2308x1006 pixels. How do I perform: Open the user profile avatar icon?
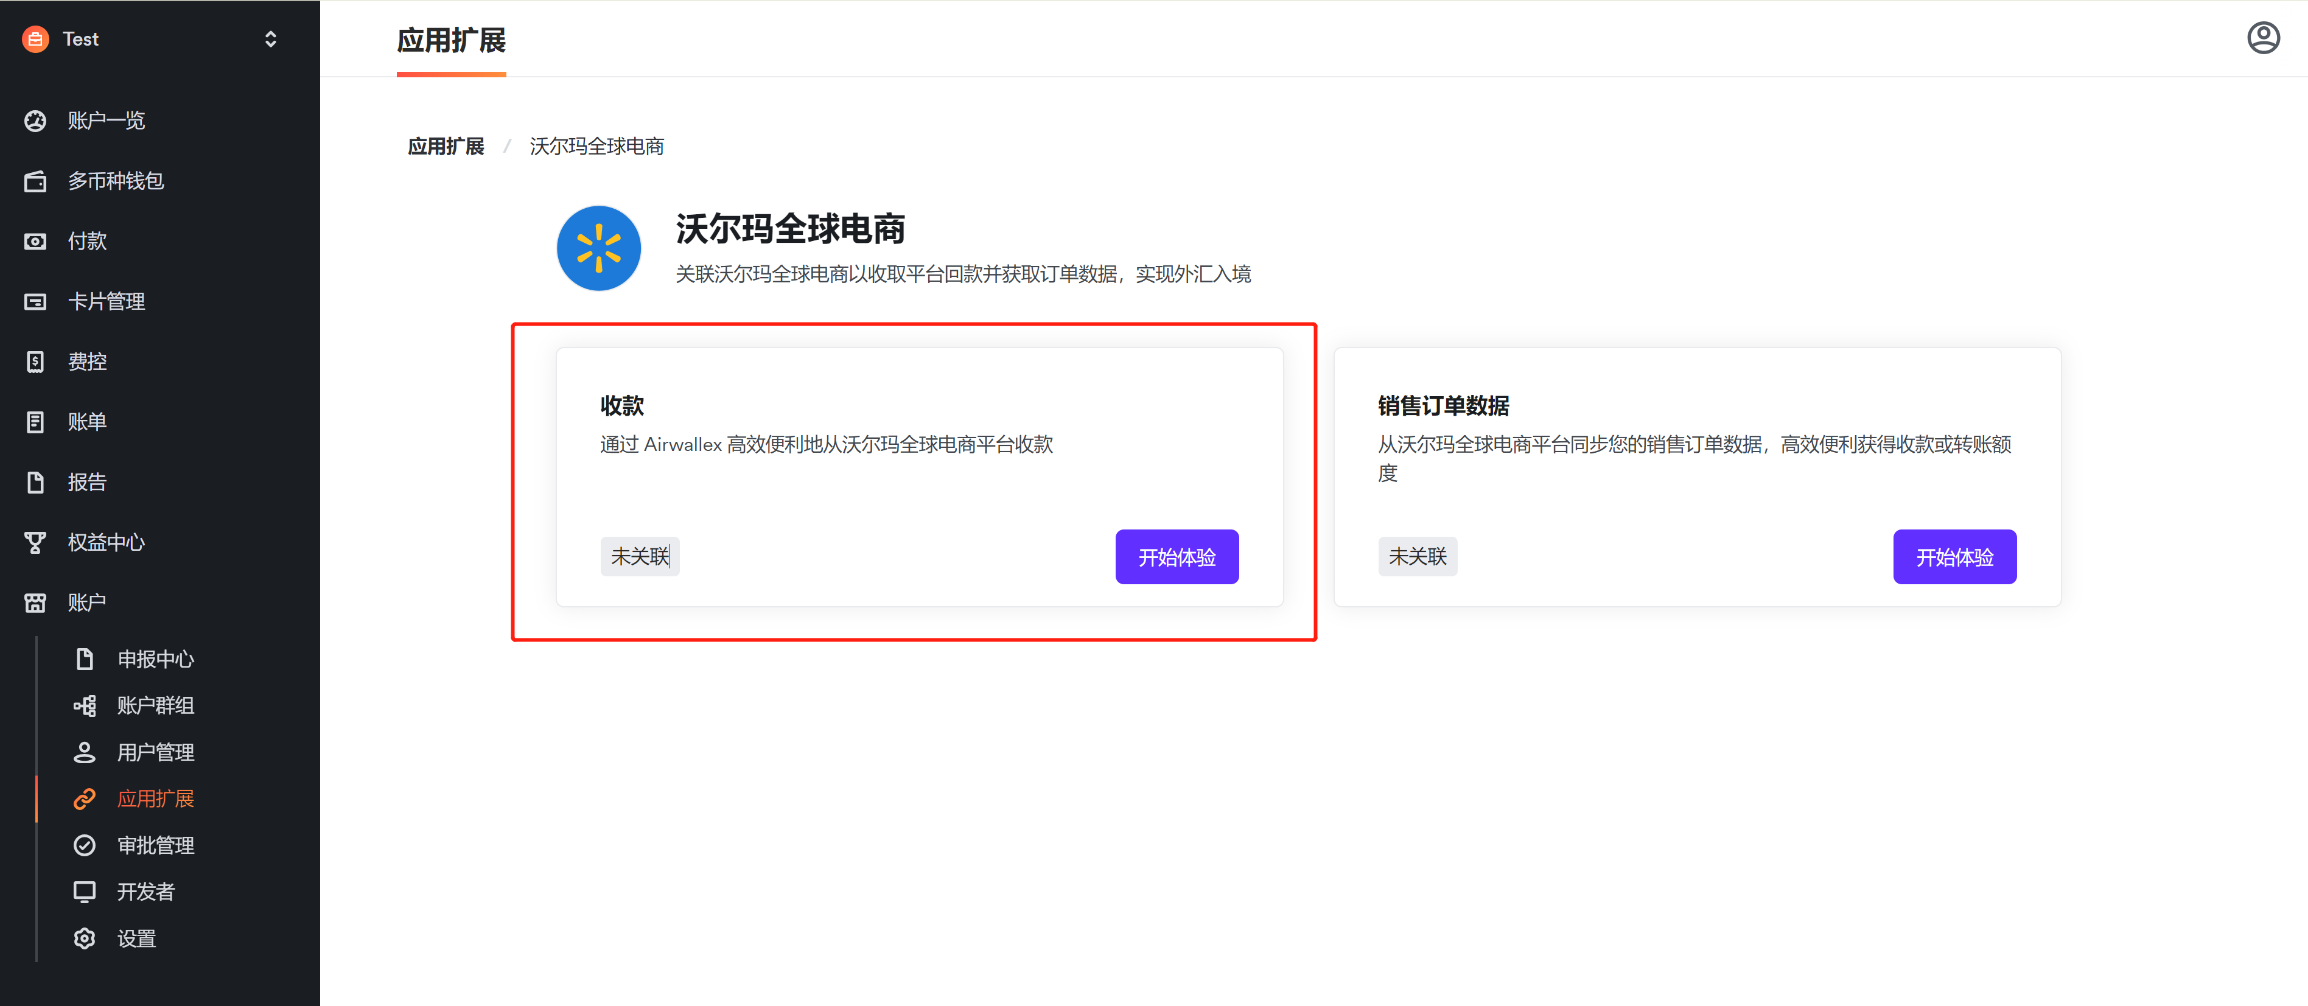click(x=2263, y=38)
